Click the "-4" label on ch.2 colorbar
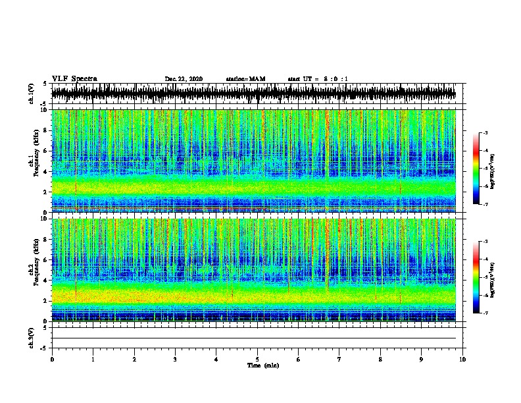The width and height of the screenshot is (521, 403). click(485, 259)
